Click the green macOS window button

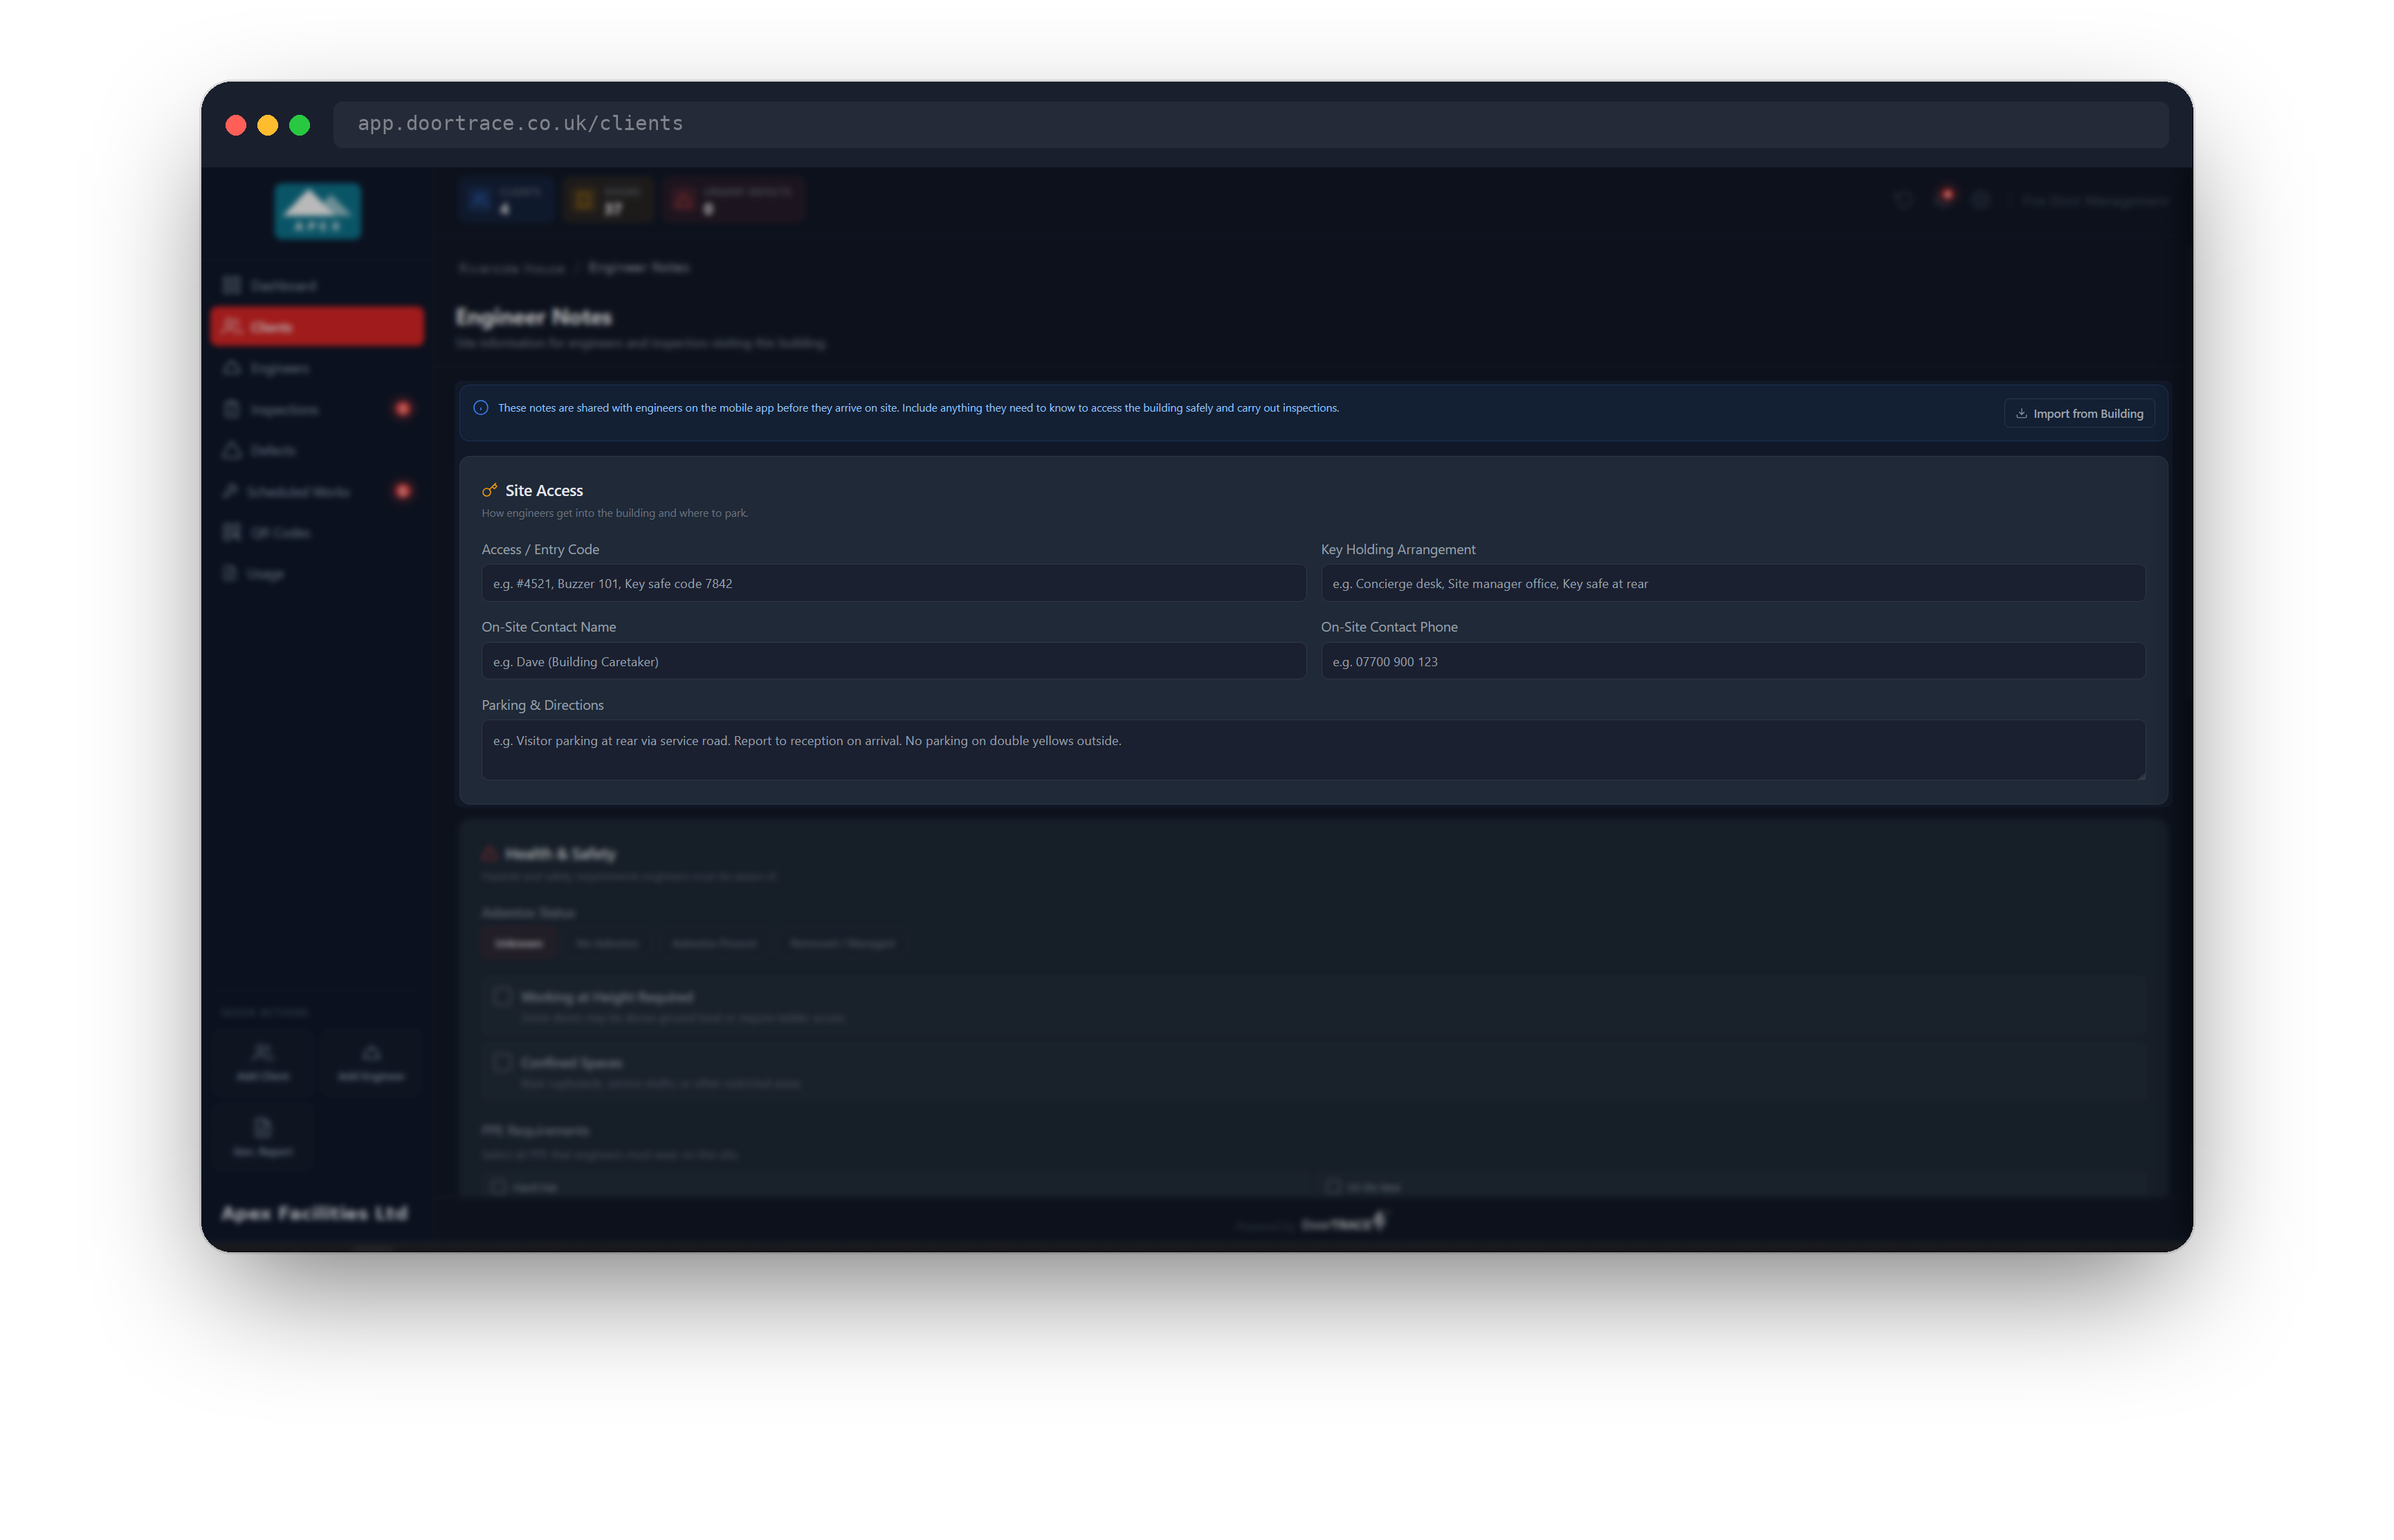299,125
